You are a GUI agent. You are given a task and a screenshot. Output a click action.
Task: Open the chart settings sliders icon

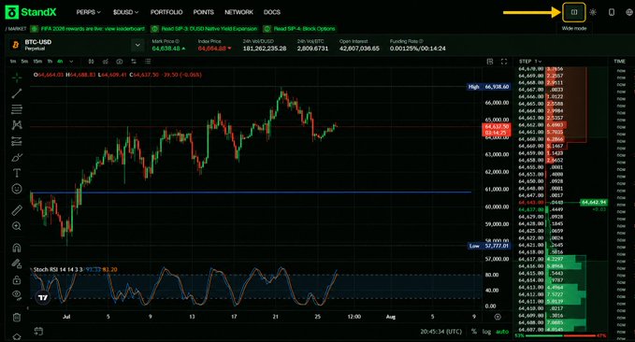(x=134, y=62)
